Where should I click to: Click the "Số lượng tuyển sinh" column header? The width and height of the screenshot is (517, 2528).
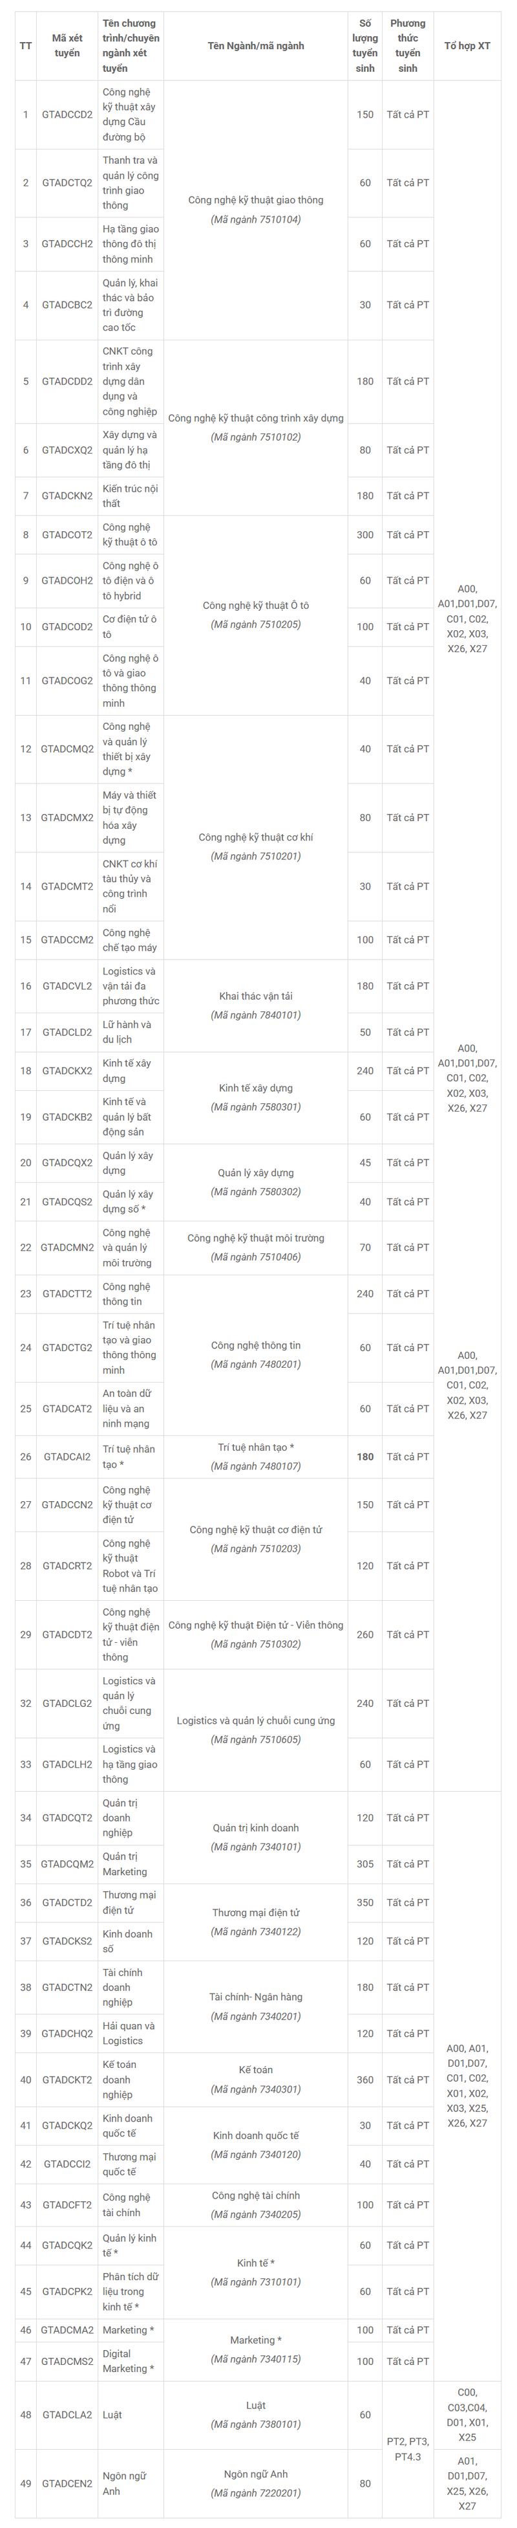click(x=365, y=45)
